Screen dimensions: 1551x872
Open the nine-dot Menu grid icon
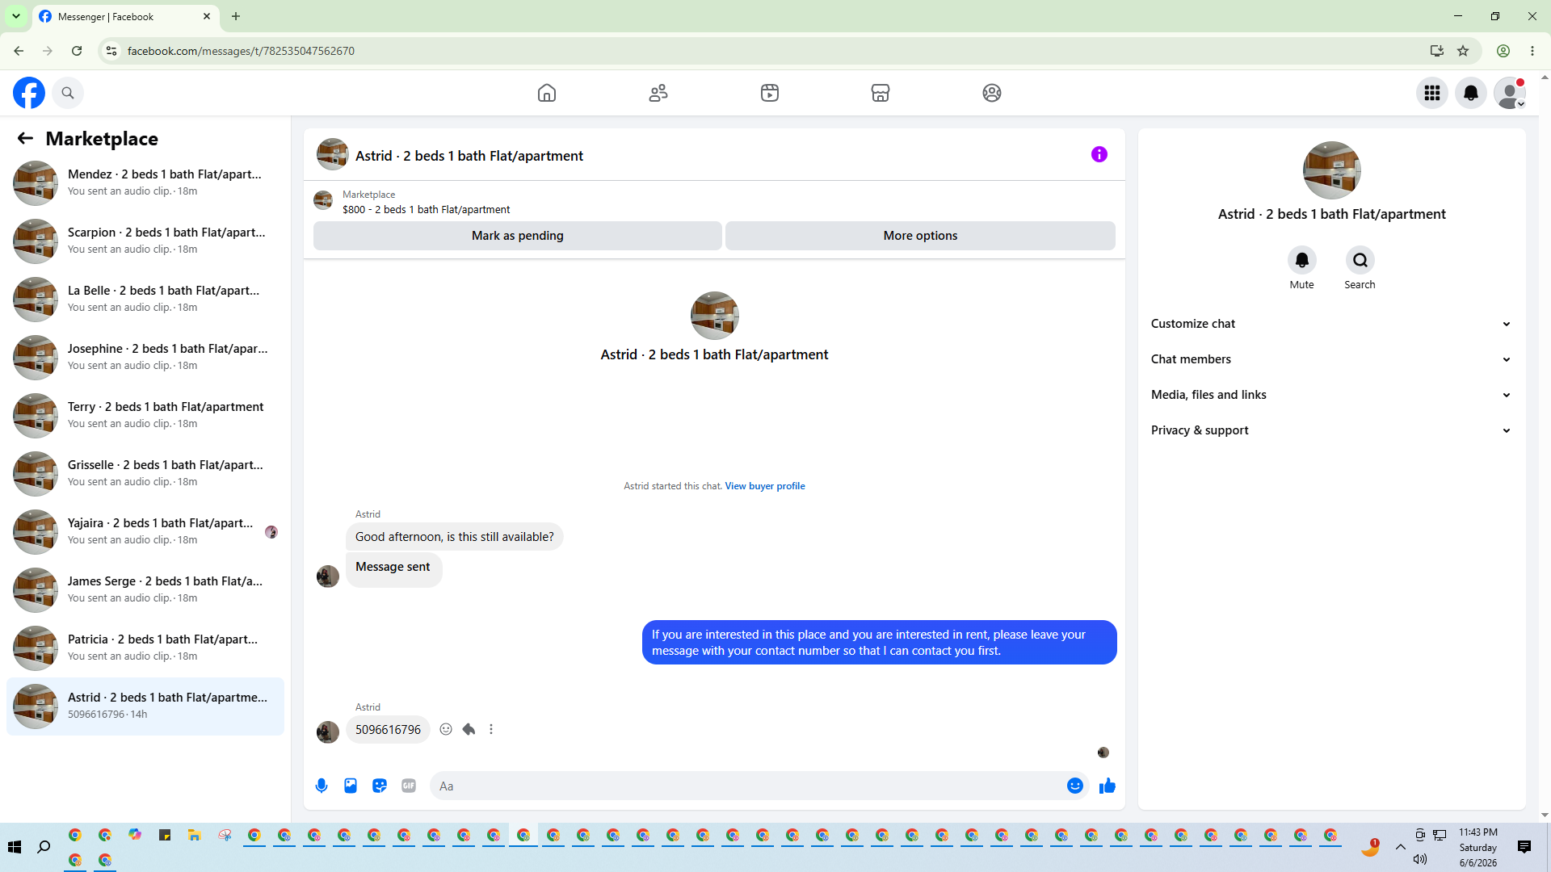point(1432,93)
